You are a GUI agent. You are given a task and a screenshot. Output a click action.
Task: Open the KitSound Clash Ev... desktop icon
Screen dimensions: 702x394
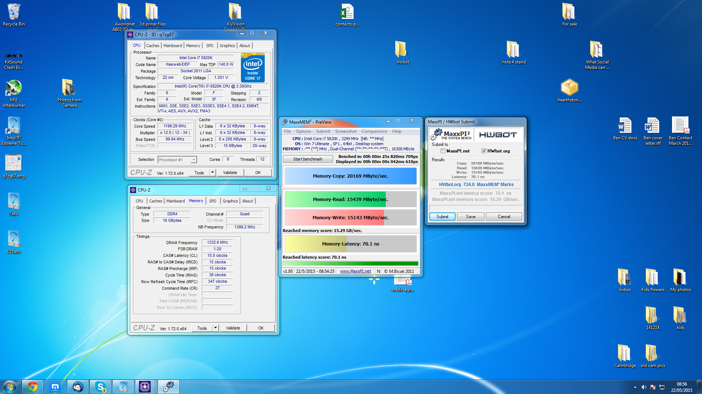click(14, 61)
